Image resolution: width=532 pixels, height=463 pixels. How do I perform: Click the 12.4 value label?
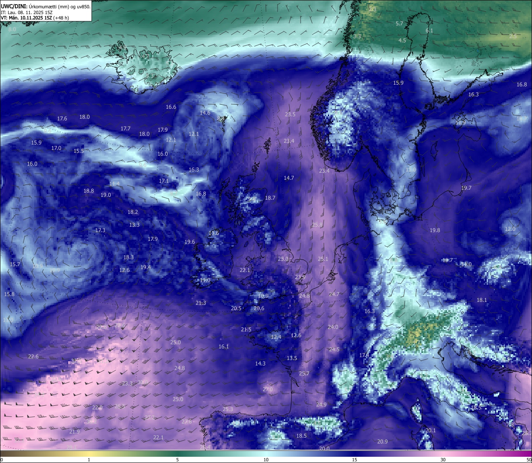[x=276, y=337]
